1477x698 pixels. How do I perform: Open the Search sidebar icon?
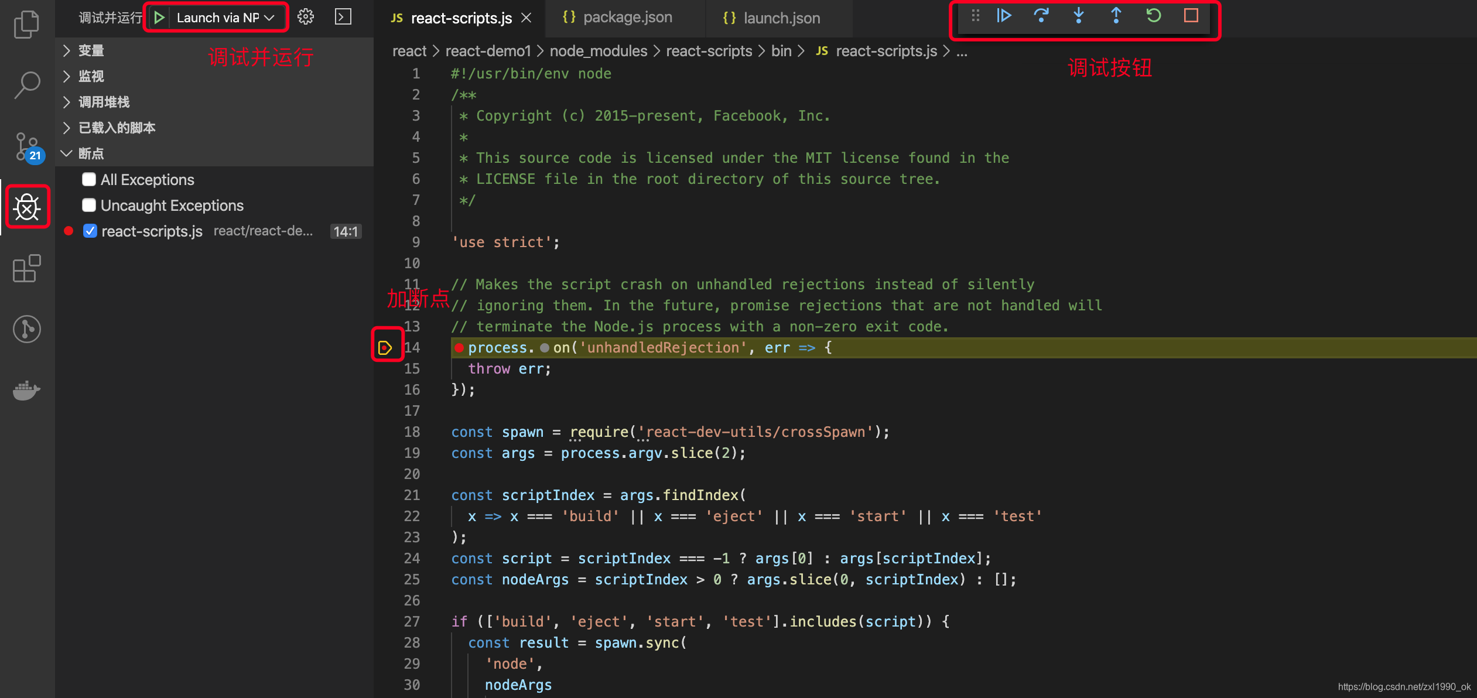27,85
